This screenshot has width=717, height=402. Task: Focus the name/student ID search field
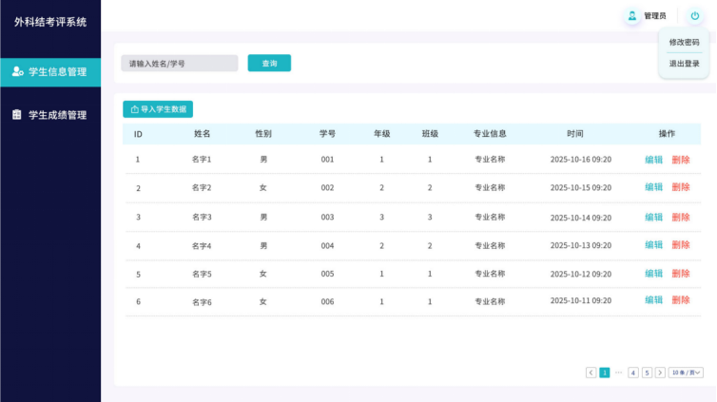[x=179, y=63]
